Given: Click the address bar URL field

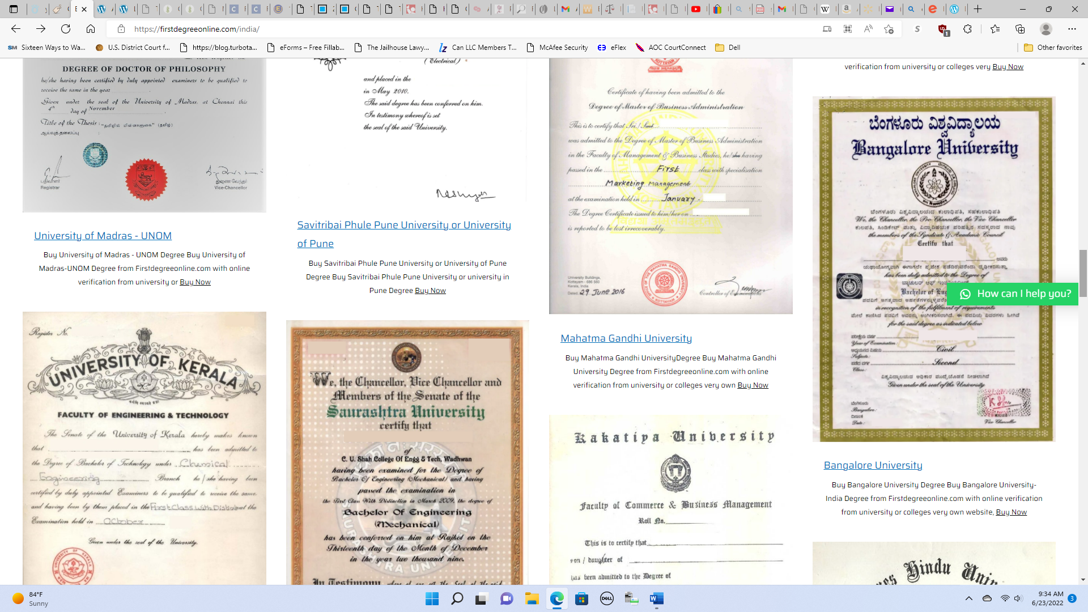Looking at the screenshot, I should pos(397,29).
